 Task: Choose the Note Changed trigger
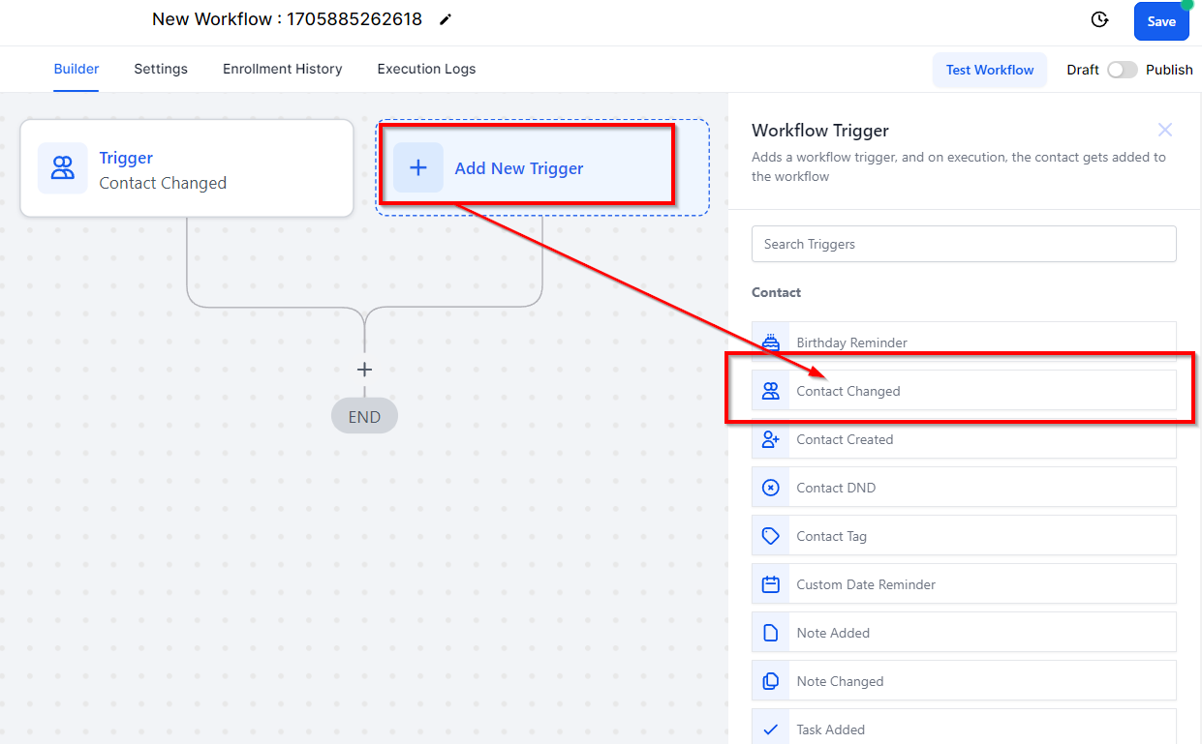[x=964, y=681]
